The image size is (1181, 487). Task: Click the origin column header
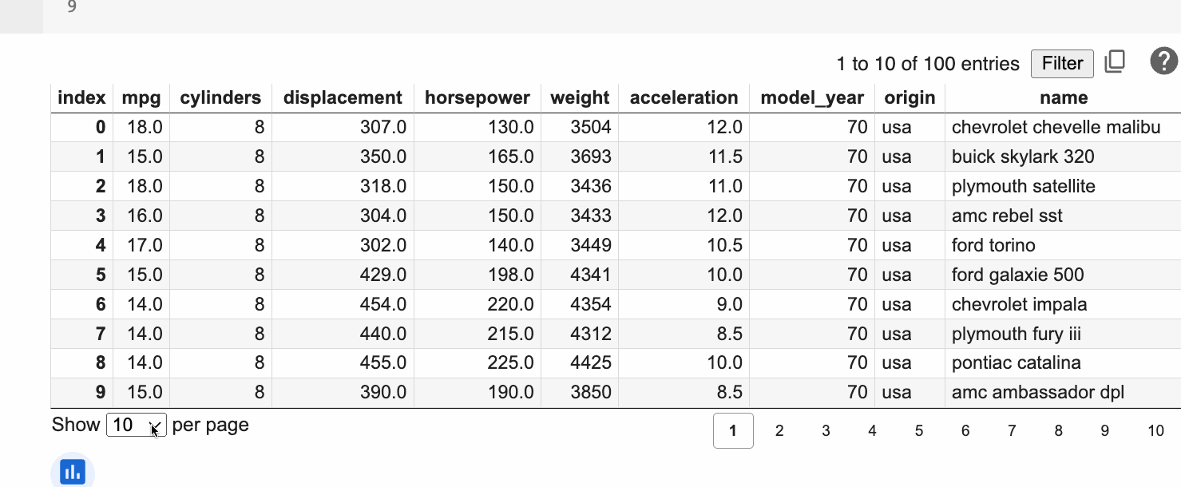(x=910, y=98)
